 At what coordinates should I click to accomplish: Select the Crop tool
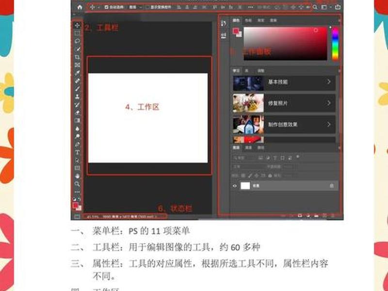pyautogui.click(x=77, y=57)
